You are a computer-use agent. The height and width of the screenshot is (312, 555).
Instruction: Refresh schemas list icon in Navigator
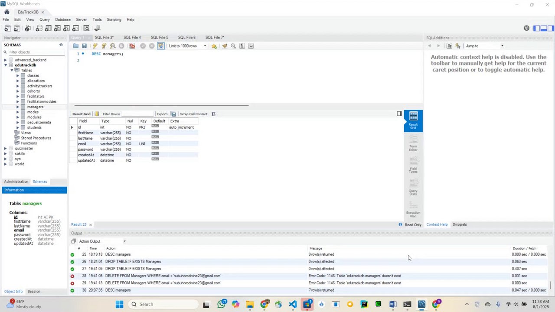[x=61, y=45]
